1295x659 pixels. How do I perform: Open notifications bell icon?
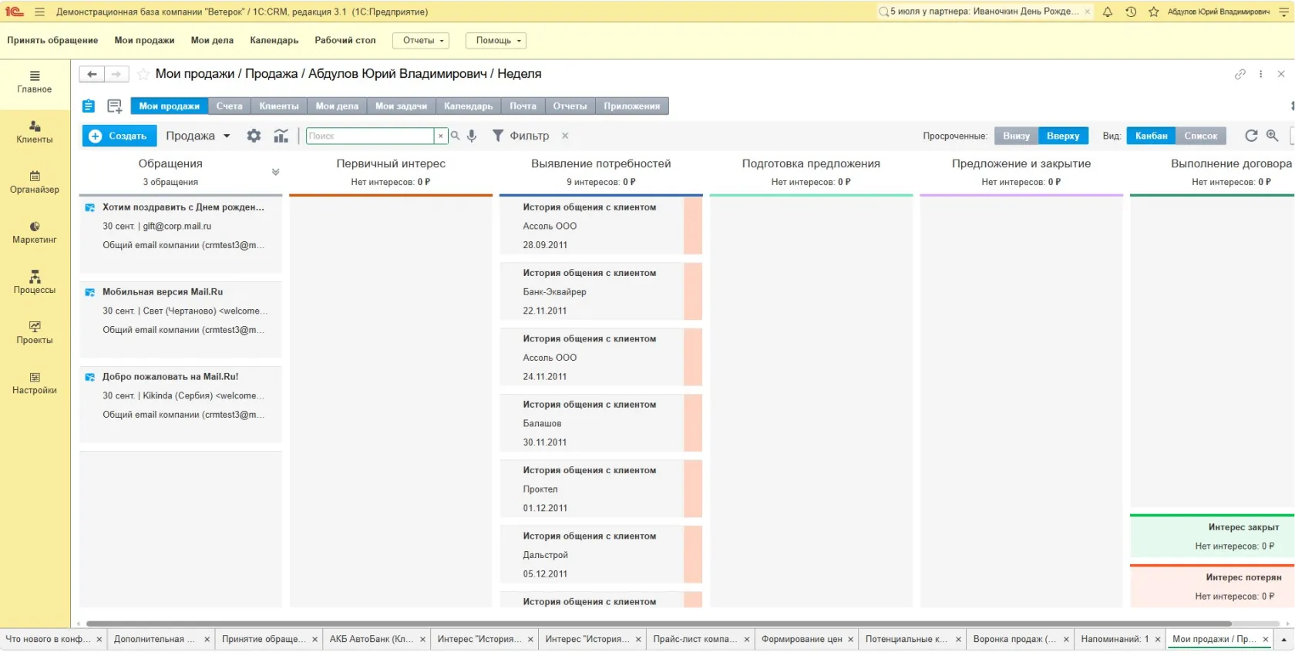coord(1108,12)
